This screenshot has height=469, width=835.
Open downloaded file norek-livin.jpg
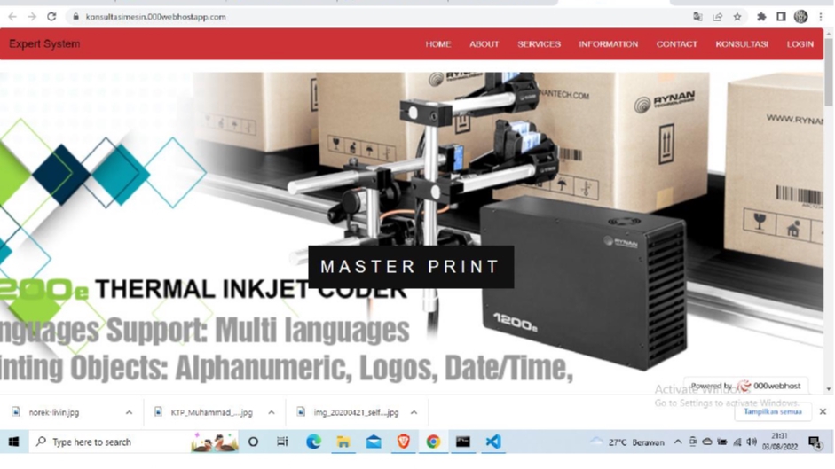pyautogui.click(x=54, y=412)
